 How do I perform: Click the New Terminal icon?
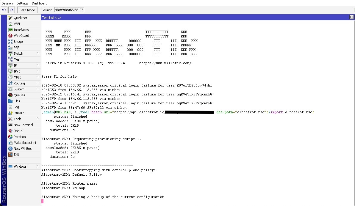[x=10, y=125]
